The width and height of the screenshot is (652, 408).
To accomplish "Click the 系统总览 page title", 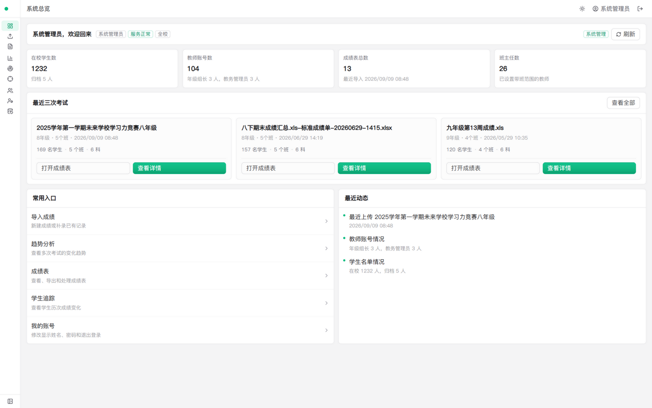I will coord(38,9).
